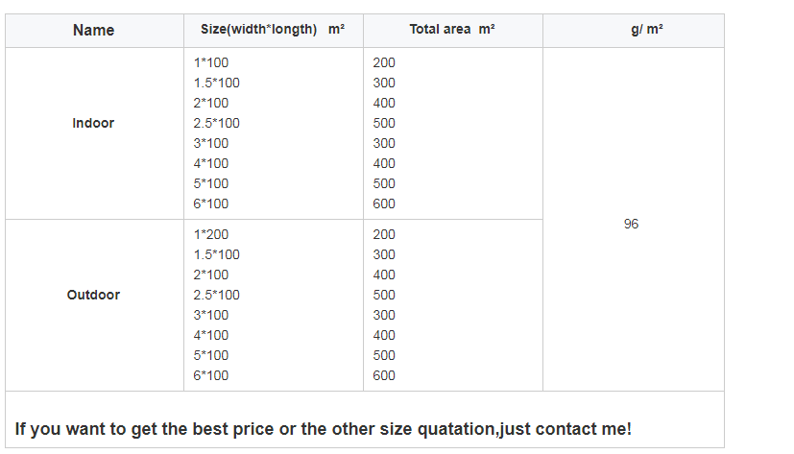Click the Outdoor 1.5*100 size entry

pyautogui.click(x=217, y=254)
